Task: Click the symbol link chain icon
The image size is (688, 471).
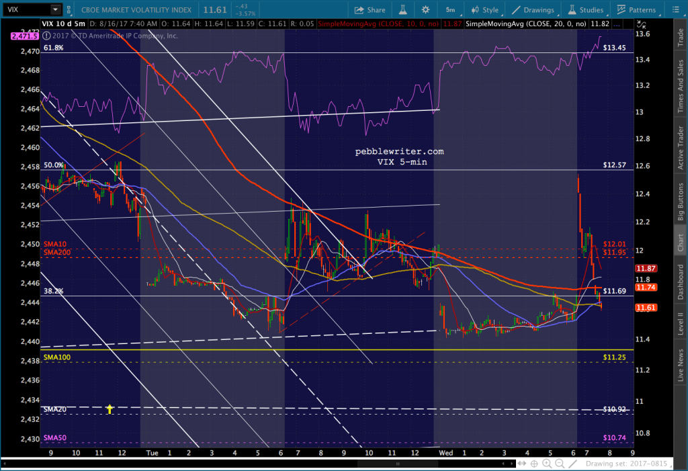Action: click(69, 9)
